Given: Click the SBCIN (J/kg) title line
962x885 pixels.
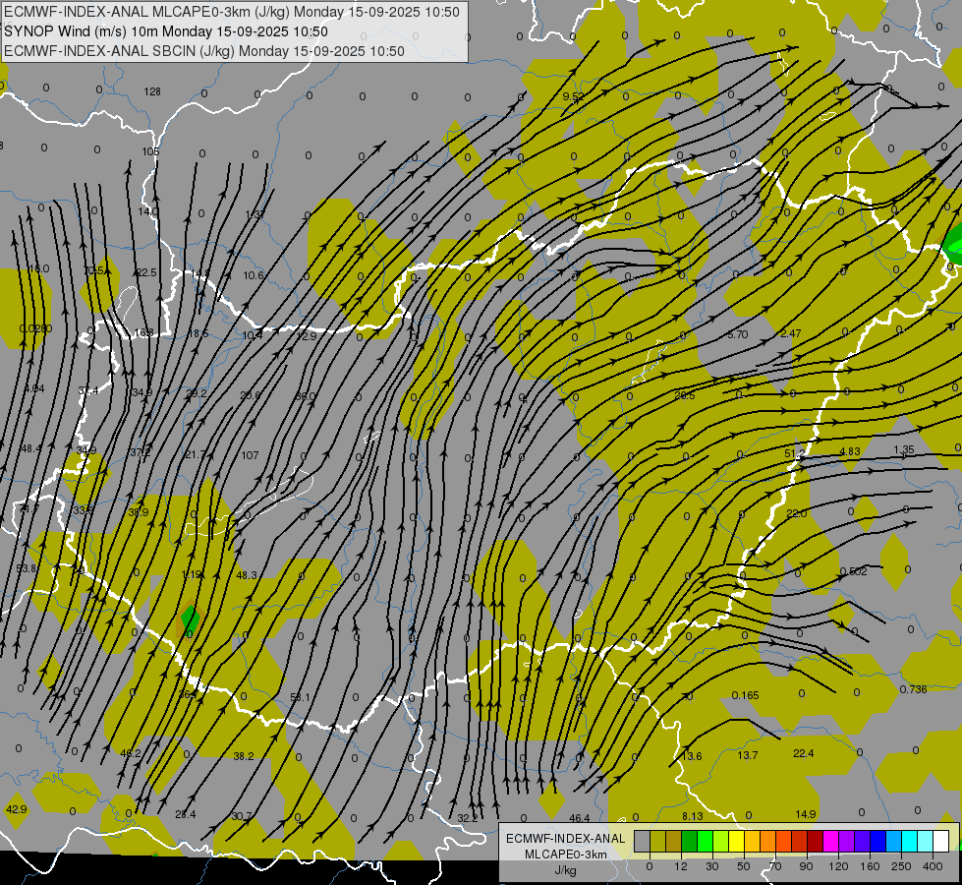Looking at the screenshot, I should tap(204, 51).
